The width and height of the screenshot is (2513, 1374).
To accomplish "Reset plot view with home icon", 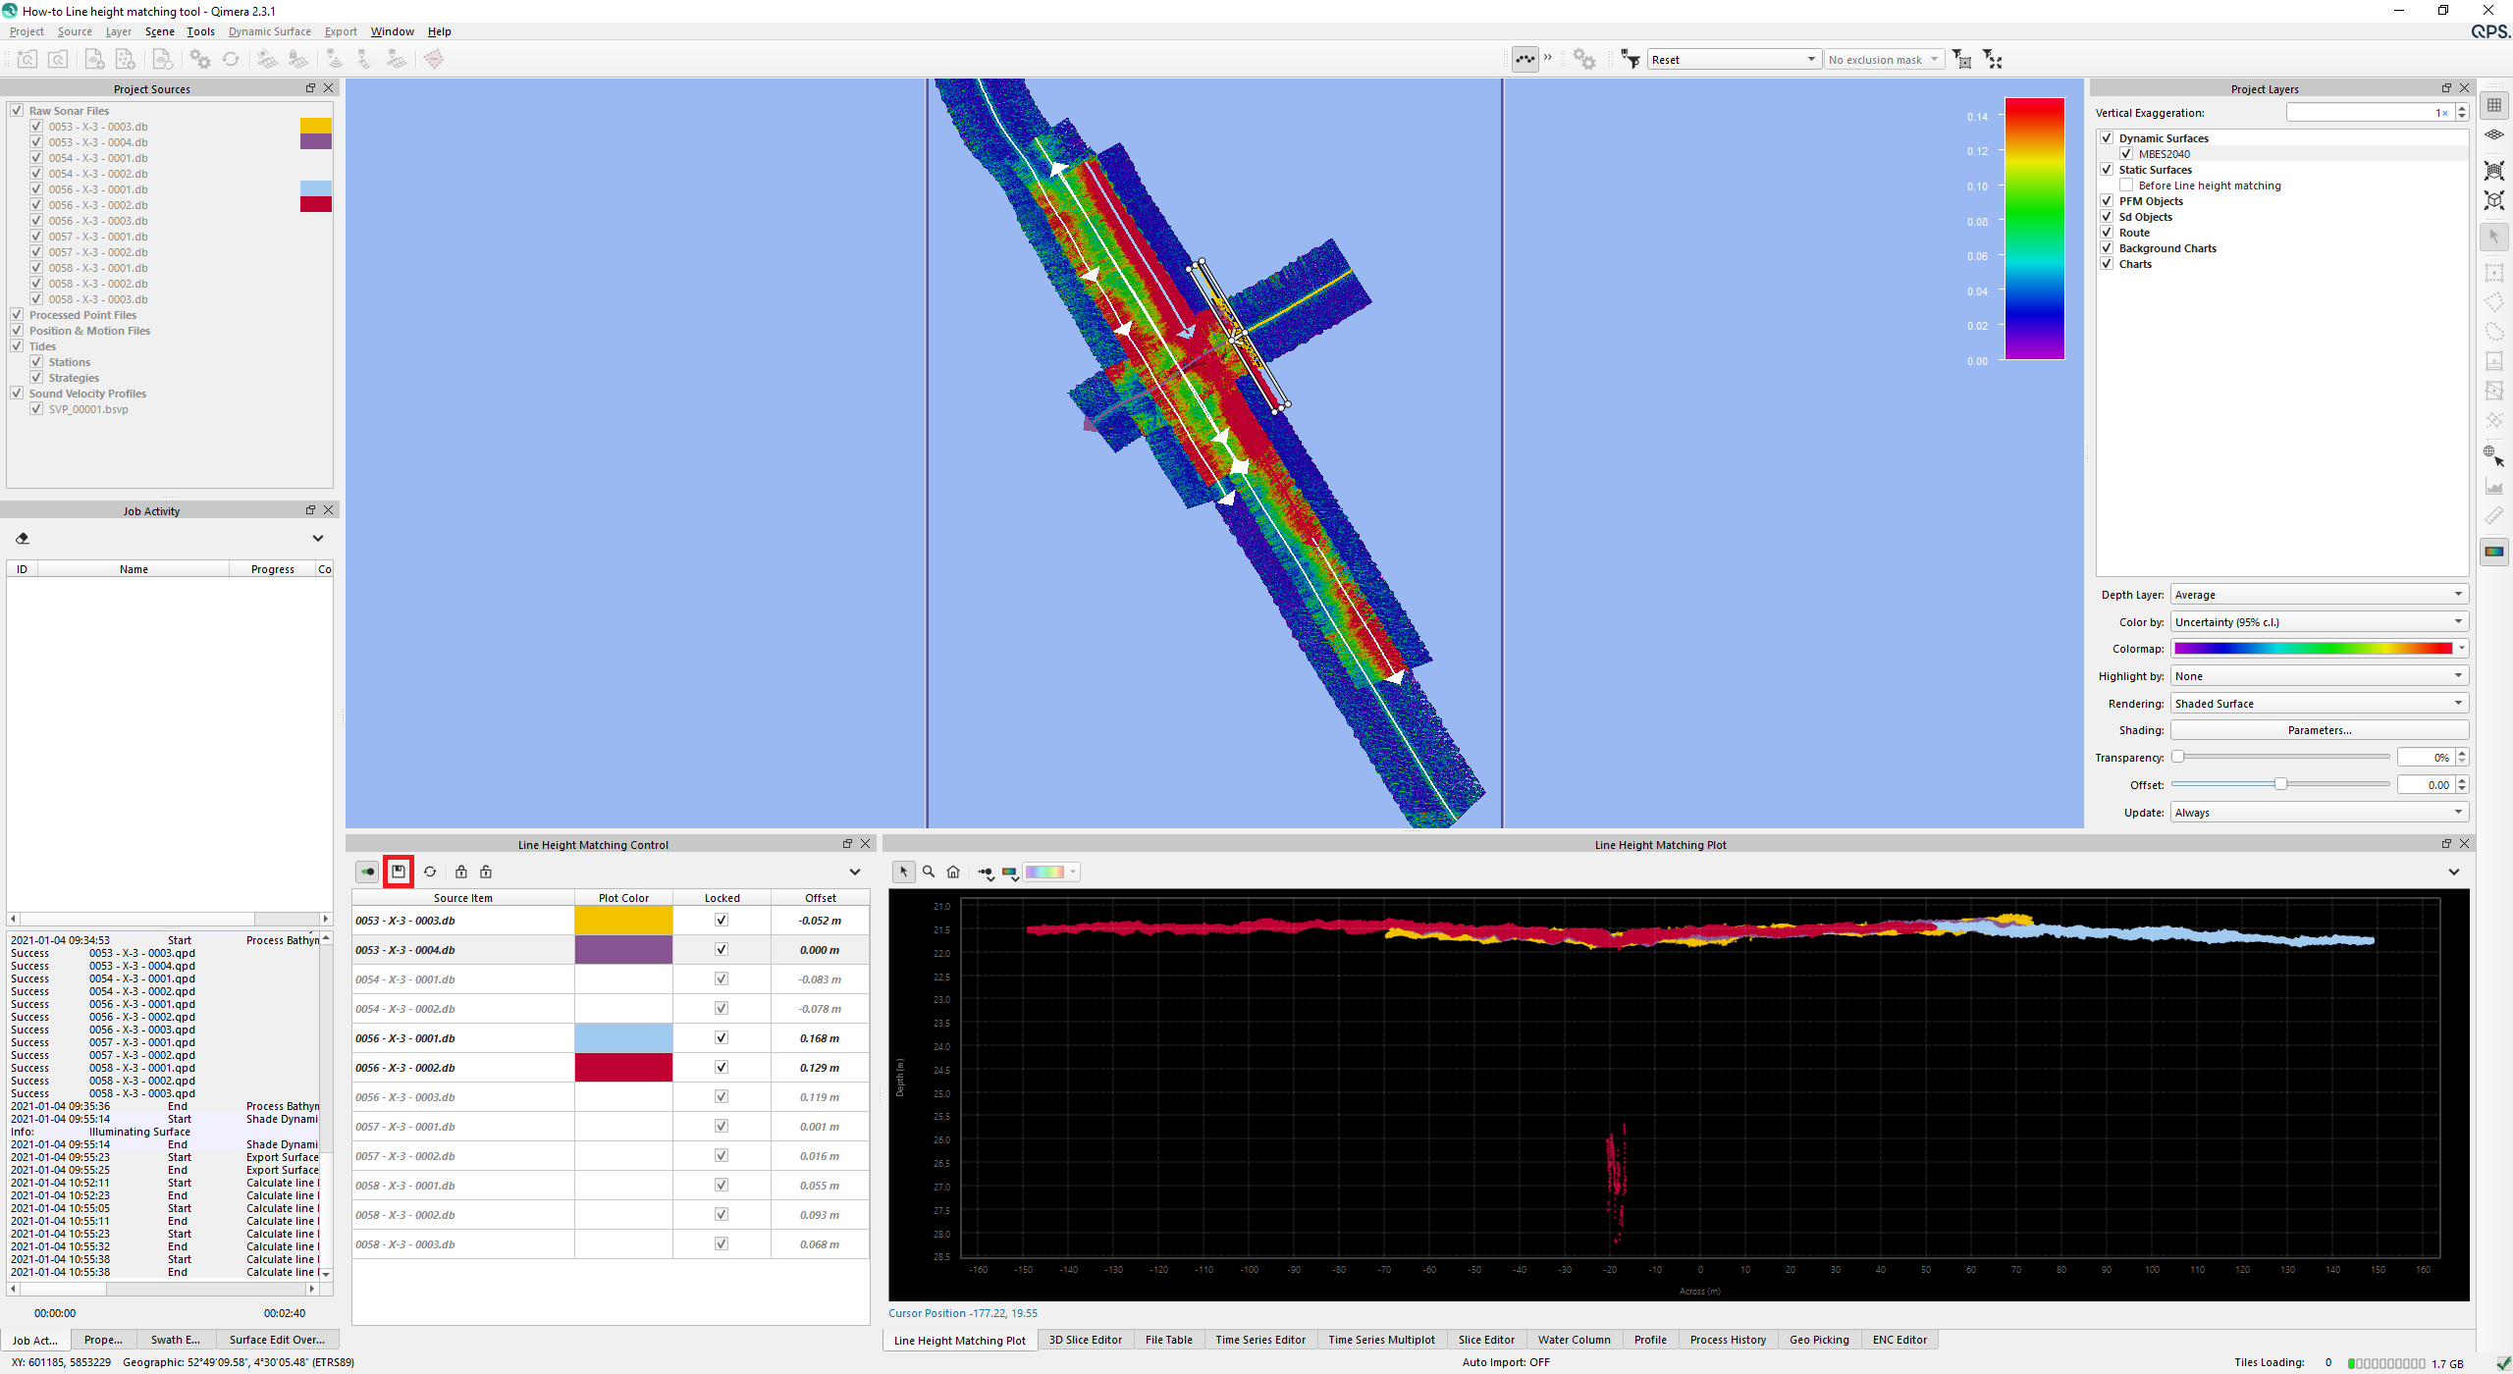I will (953, 872).
